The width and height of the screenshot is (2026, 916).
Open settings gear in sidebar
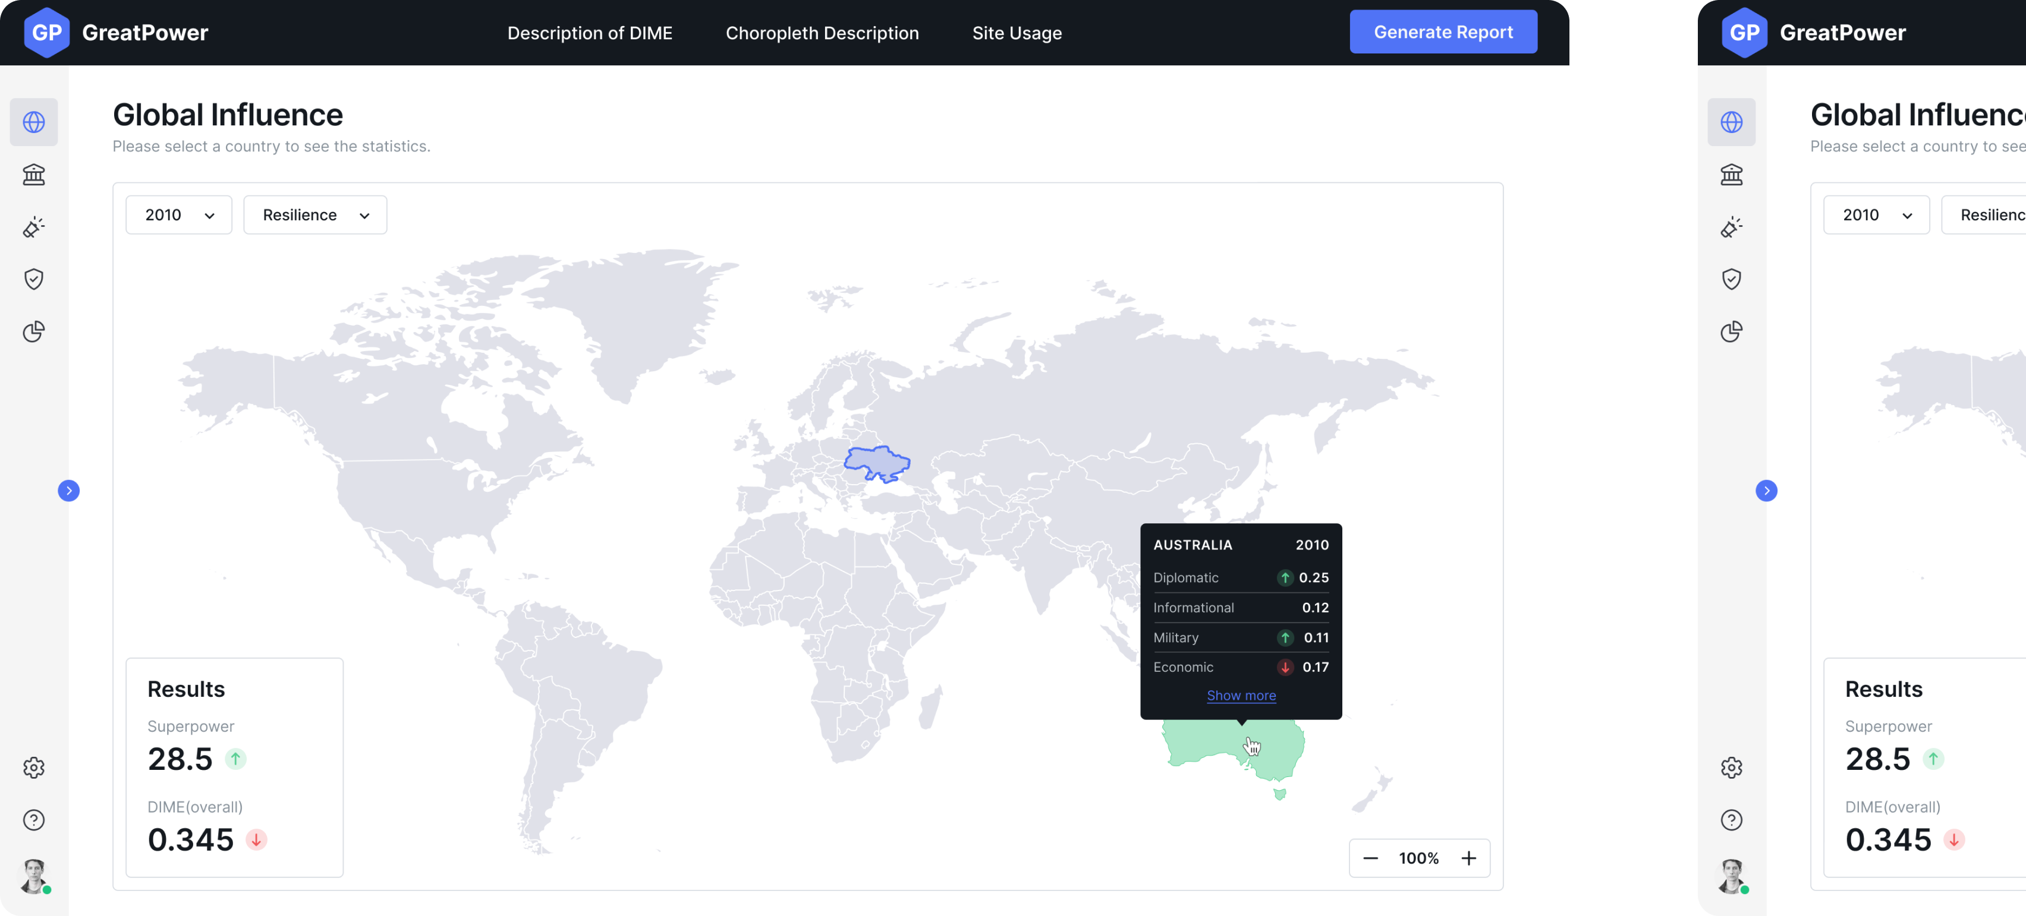(x=34, y=767)
